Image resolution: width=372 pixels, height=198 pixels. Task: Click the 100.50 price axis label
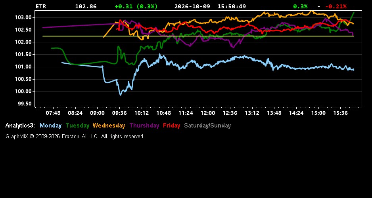23,79
